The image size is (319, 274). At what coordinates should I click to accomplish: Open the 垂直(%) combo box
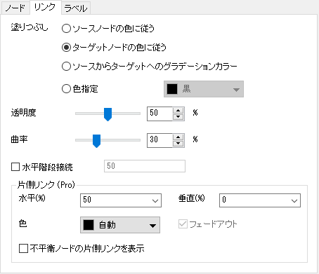[x=260, y=200]
